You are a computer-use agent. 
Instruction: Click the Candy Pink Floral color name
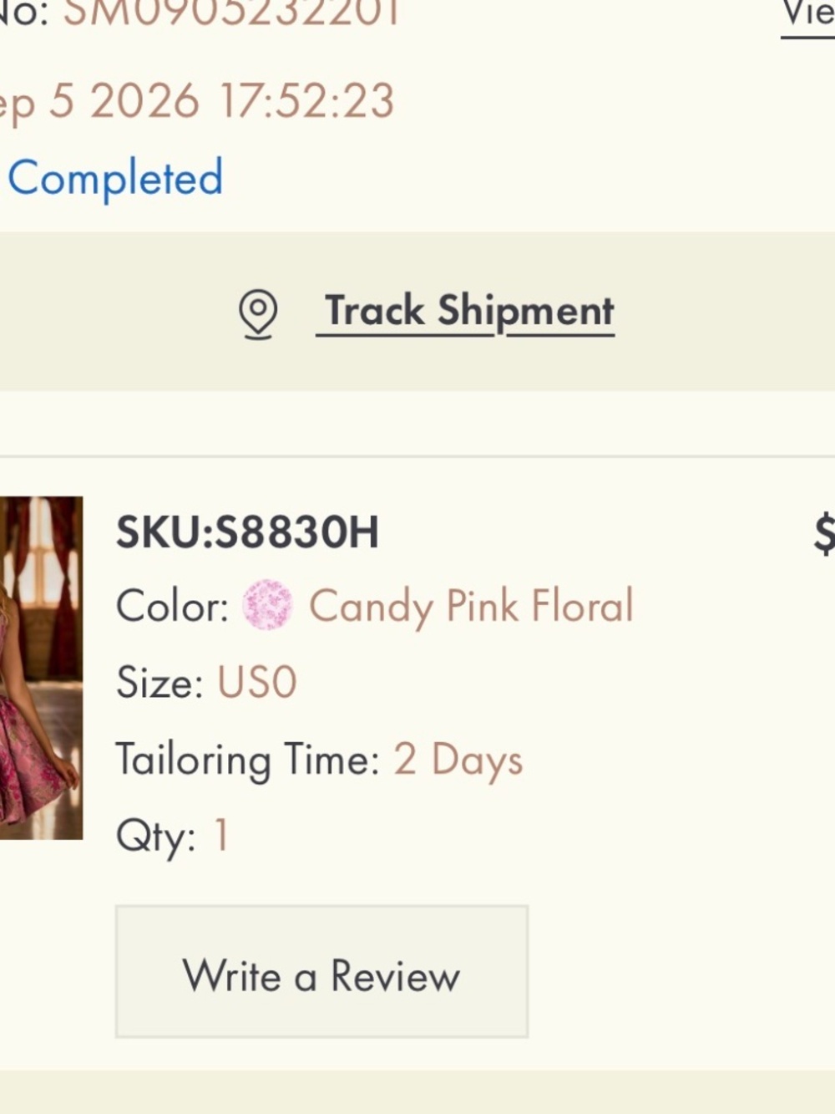coord(471,607)
